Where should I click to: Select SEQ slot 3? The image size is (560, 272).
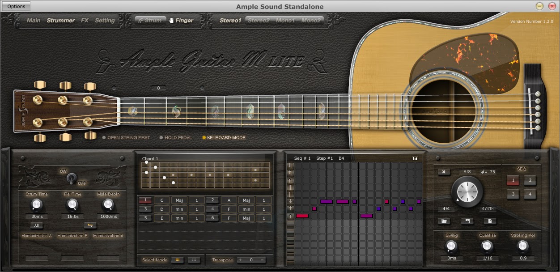[513, 194]
